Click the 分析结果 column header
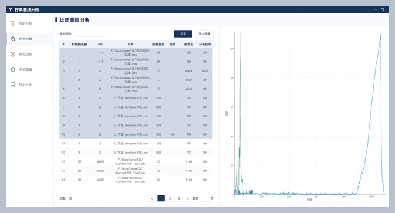395x213 pixels. [205, 44]
